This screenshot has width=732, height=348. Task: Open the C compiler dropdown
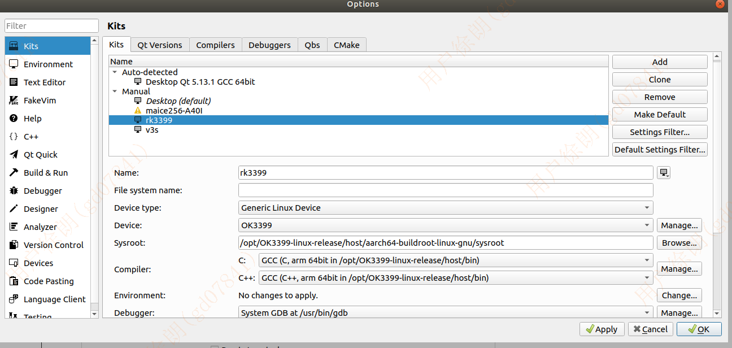pos(456,260)
